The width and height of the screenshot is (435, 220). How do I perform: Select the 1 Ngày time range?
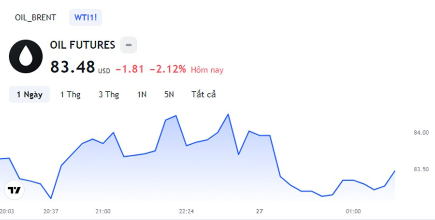tap(29, 95)
